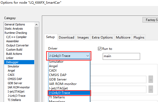
Task: Choose TI Stellaris from Driver dropdown
Action: pos(69,97)
